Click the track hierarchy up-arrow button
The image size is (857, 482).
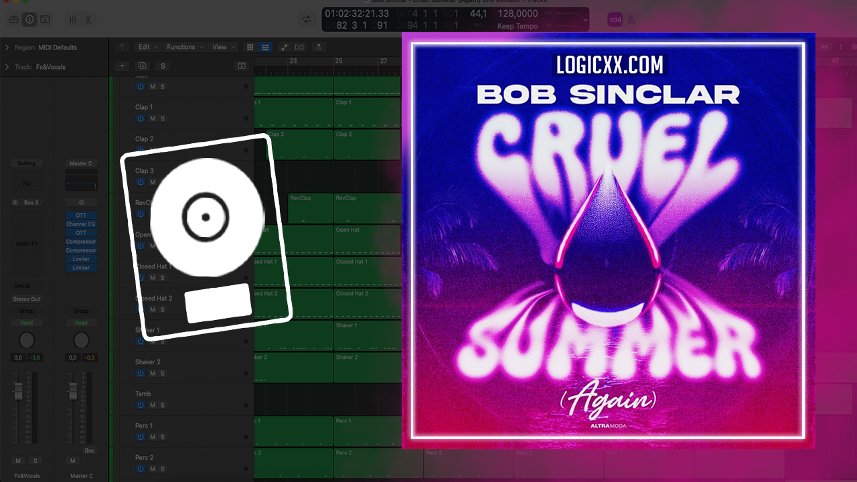pos(122,47)
